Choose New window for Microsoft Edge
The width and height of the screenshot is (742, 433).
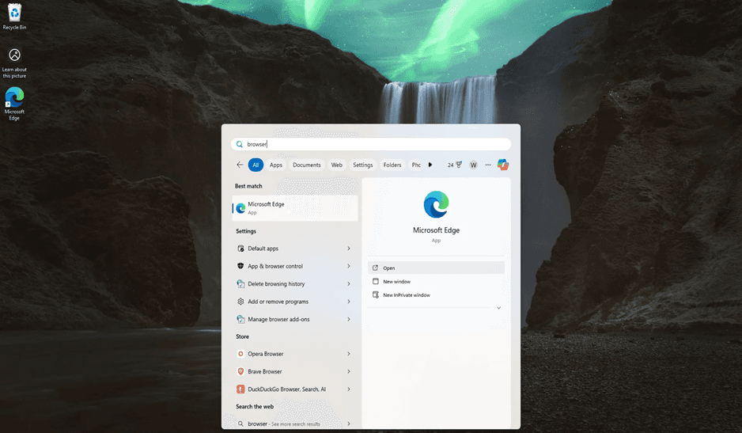437,281
